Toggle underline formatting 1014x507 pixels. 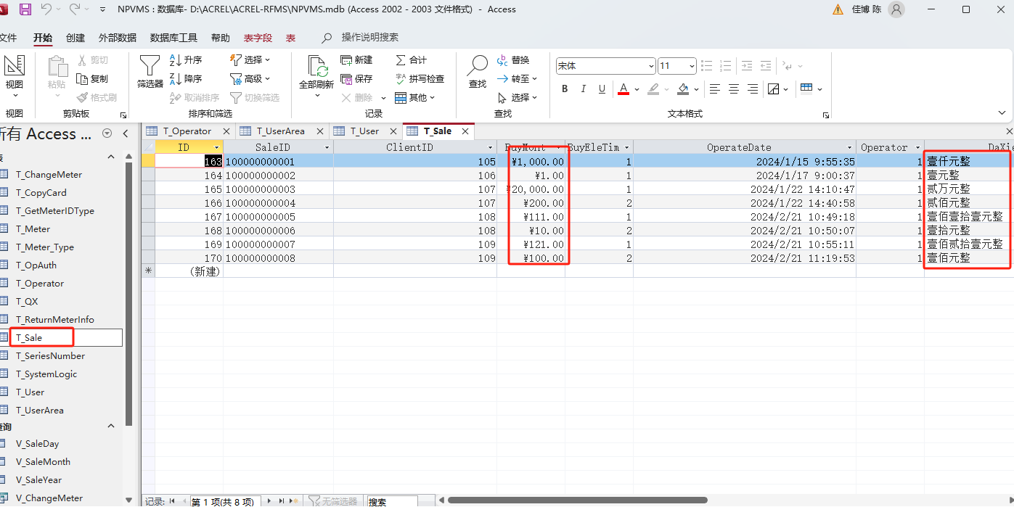coord(602,89)
